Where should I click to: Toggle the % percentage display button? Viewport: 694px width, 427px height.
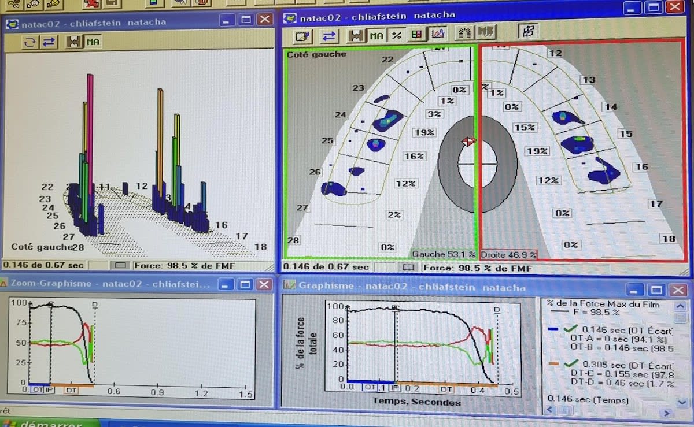click(396, 36)
